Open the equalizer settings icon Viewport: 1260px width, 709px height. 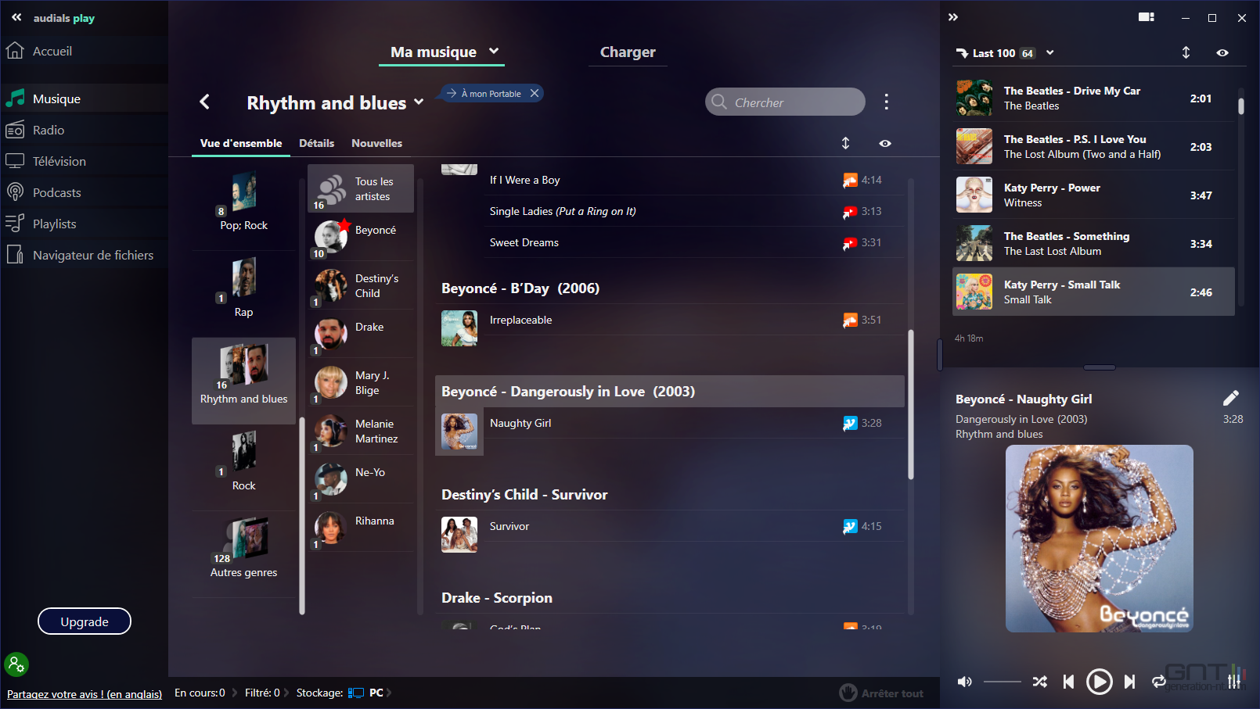1234,682
